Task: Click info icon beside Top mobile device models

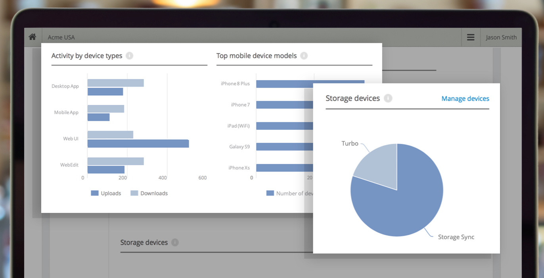Action: pyautogui.click(x=304, y=56)
